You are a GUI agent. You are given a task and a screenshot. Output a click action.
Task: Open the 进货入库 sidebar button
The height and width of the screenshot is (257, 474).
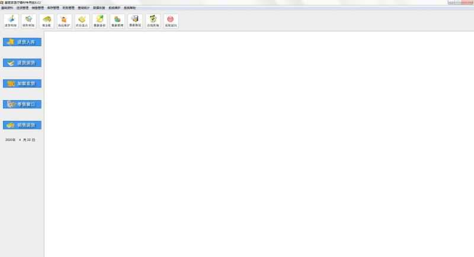tap(23, 42)
